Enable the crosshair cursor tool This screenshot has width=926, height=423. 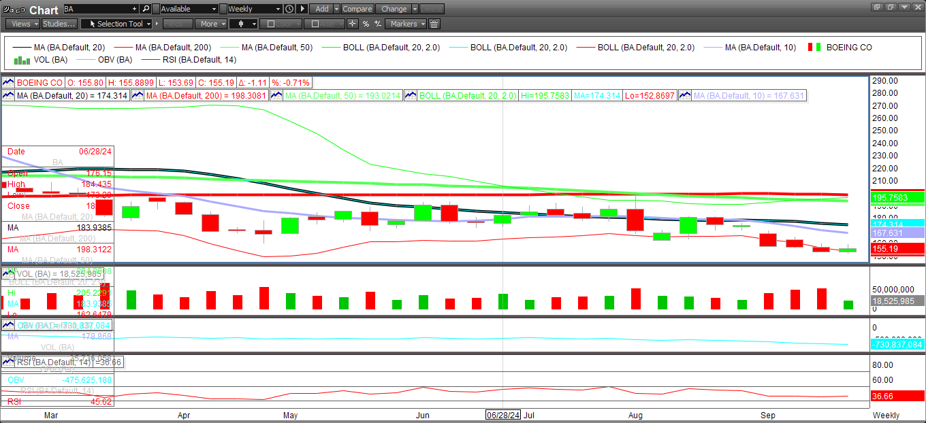352,24
